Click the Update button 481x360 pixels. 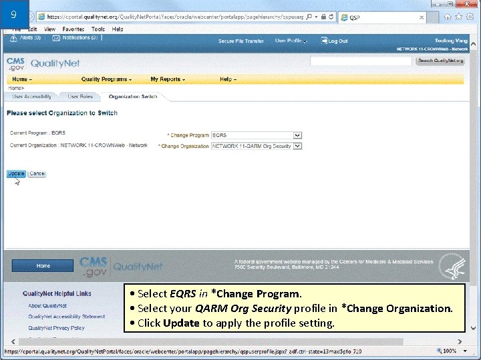click(16, 173)
